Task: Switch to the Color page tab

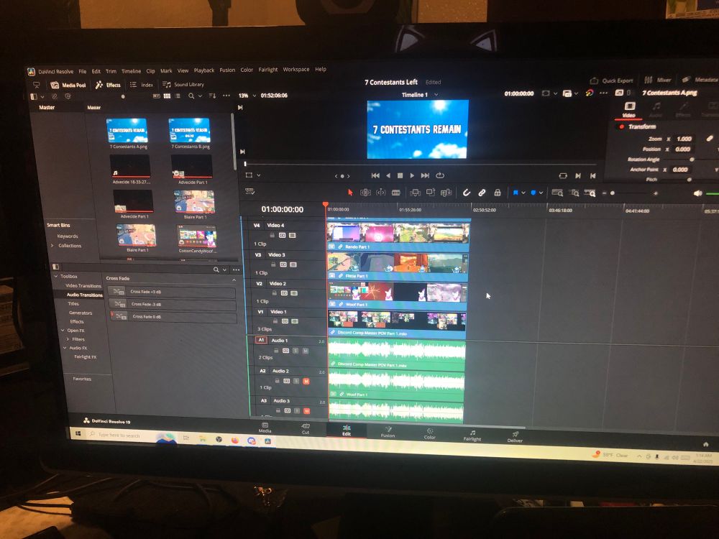Action: (x=430, y=433)
